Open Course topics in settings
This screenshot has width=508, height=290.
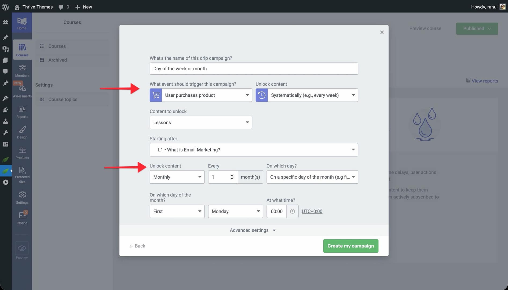[x=63, y=99]
